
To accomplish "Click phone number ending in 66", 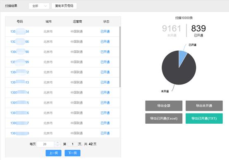I will pos(19,42).
